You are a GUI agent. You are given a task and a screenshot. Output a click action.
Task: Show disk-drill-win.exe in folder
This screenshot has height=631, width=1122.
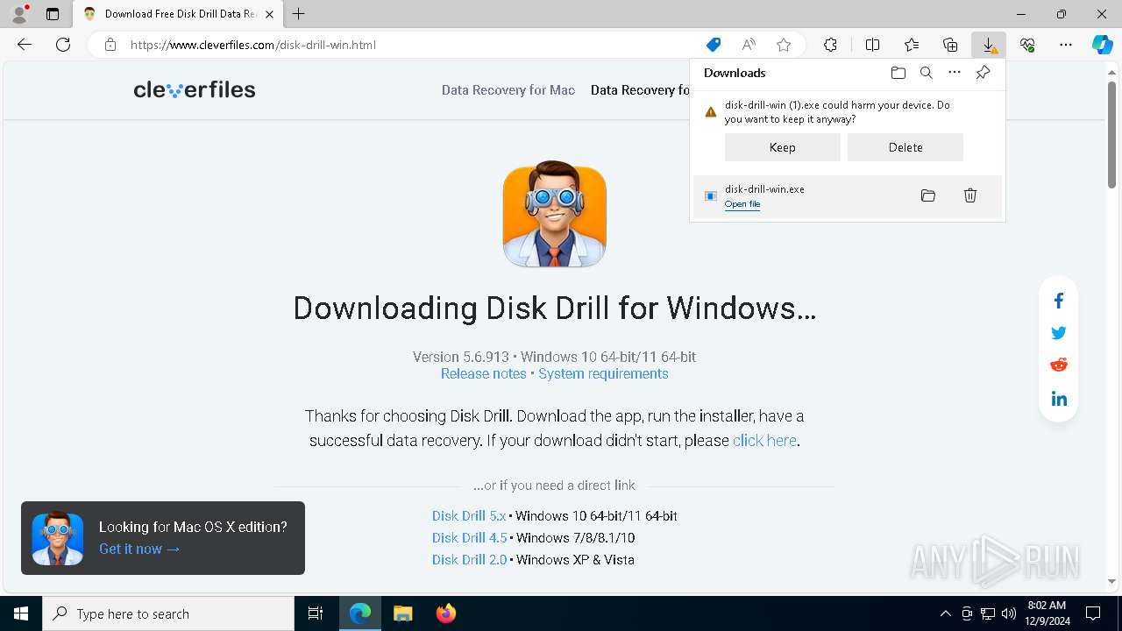[928, 195]
